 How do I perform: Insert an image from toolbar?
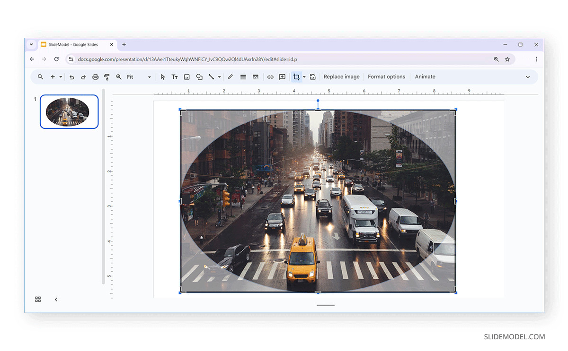pos(187,77)
